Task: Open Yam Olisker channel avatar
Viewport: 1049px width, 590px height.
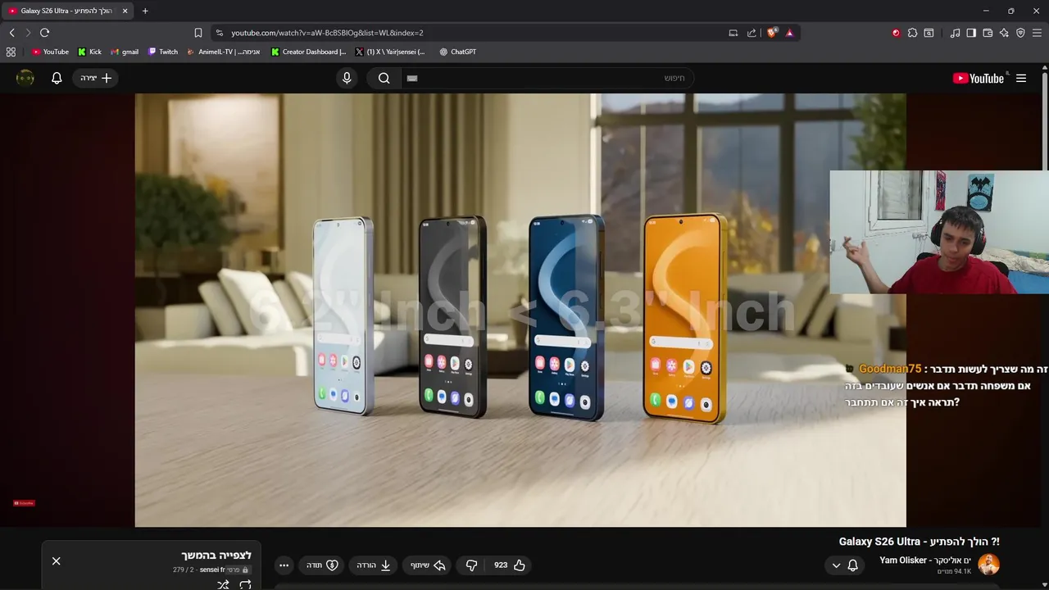Action: [x=988, y=565]
